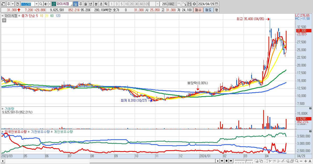Rewind chart replay
Image resolution: width=313 pixels, height=164 pixels.
click(222, 161)
